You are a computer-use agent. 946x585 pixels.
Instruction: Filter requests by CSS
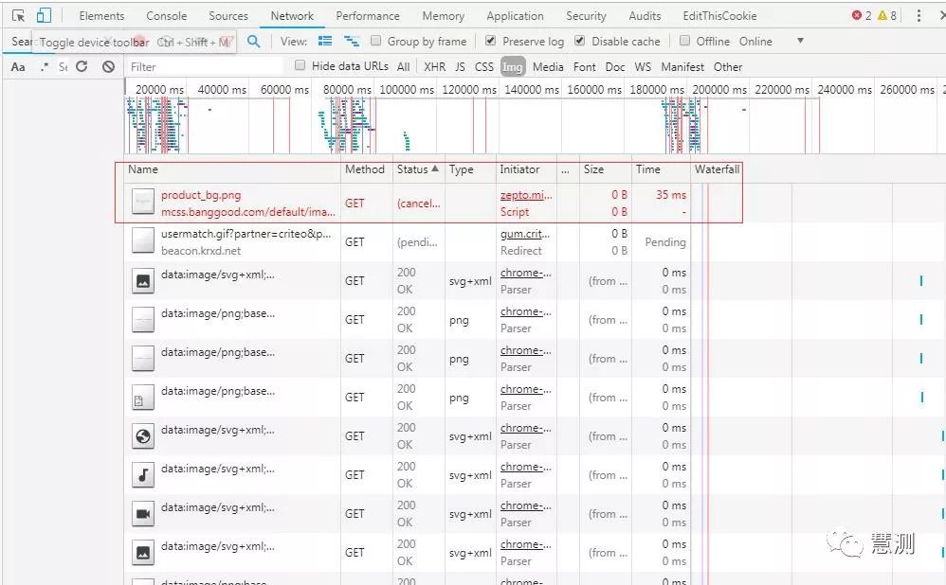[483, 67]
